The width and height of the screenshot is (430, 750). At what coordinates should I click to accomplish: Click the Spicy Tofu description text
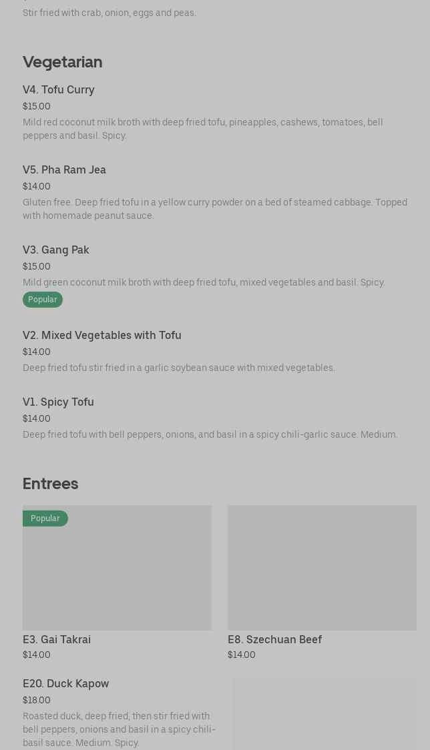(x=210, y=434)
